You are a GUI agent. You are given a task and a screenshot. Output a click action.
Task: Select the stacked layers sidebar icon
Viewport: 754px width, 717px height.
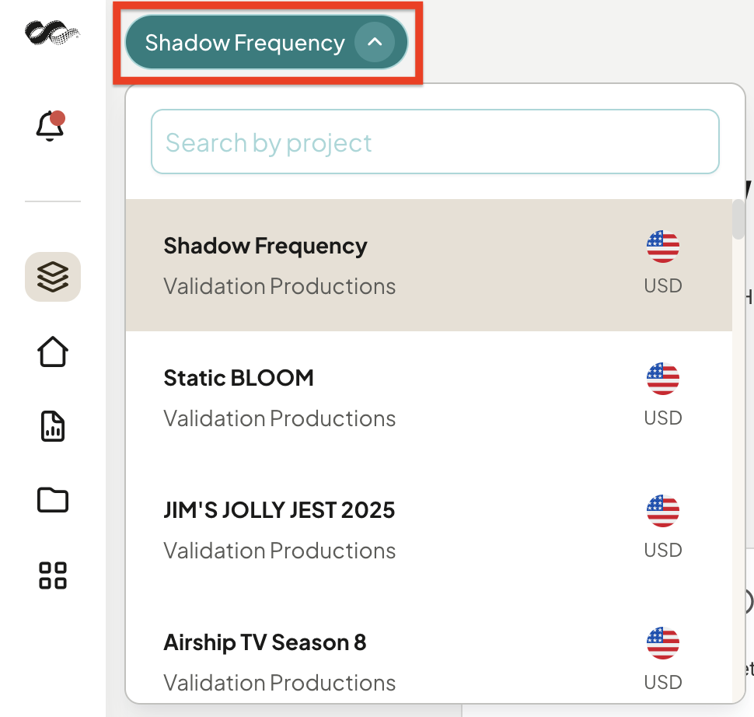click(x=52, y=277)
